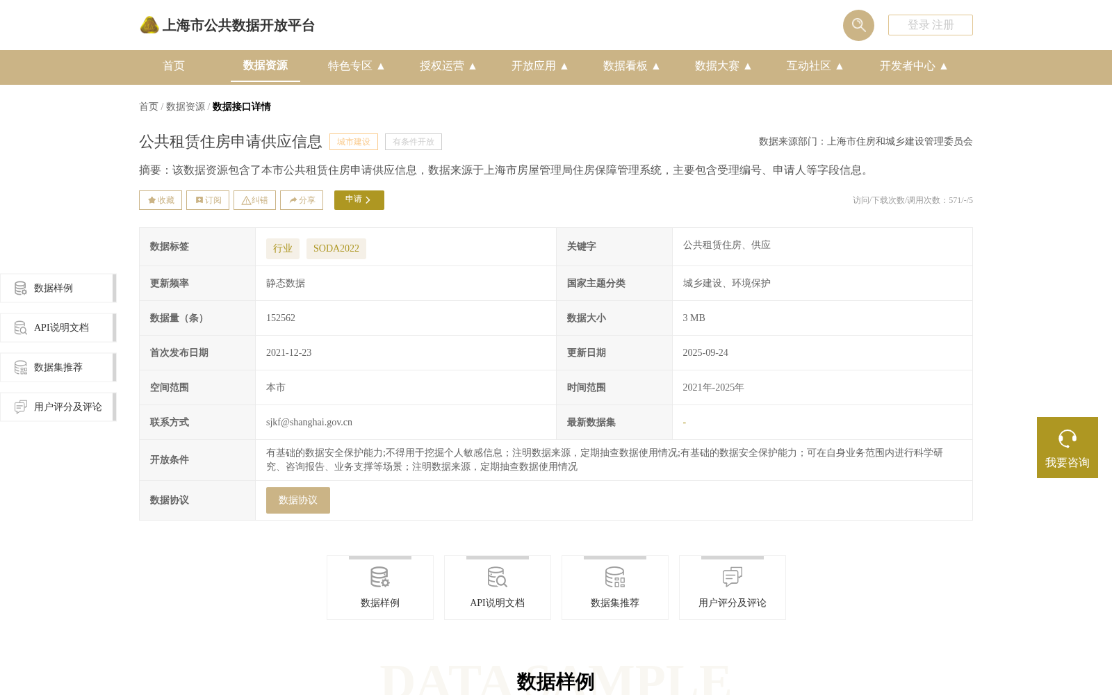The height and width of the screenshot is (695, 1112).
Task: Expand the 互动社区 menu arrow
Action: [840, 66]
